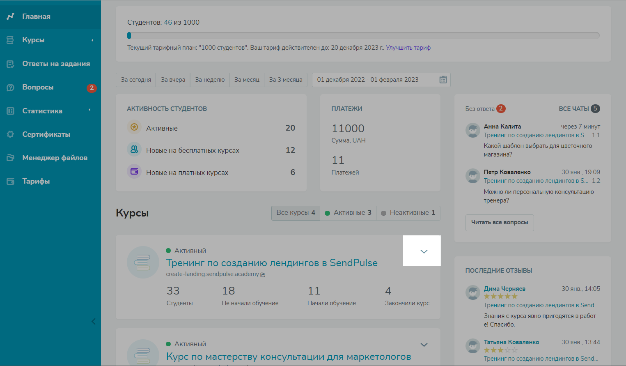The width and height of the screenshot is (626, 366).
Task: Filter courses by Неактивные 1
Action: 408,213
